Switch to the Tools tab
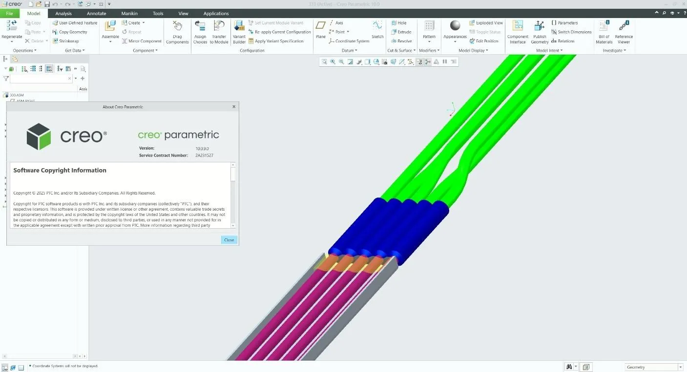687x372 pixels. (x=158, y=14)
